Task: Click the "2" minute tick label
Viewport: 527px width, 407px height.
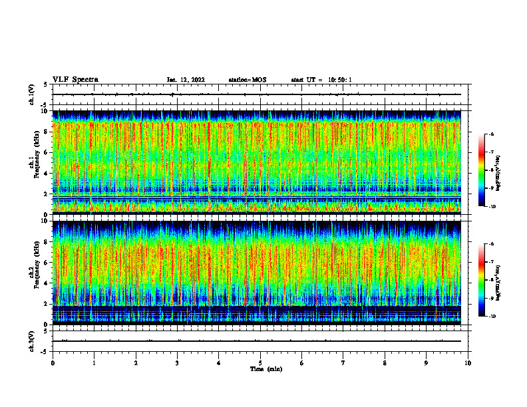Action: point(136,363)
